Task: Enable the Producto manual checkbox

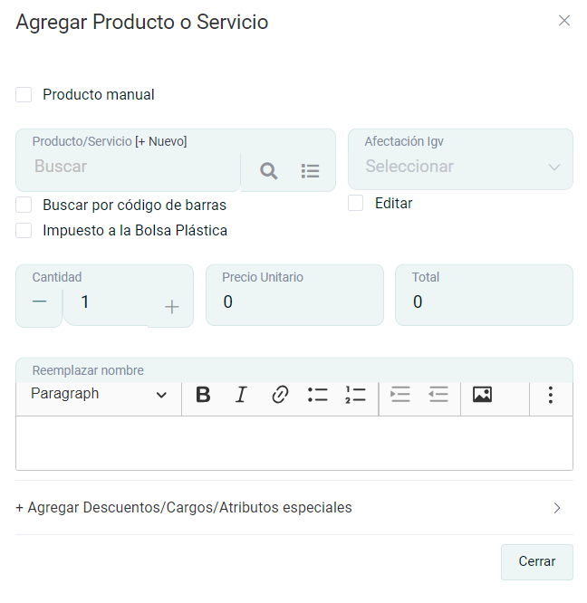Action: coord(24,94)
